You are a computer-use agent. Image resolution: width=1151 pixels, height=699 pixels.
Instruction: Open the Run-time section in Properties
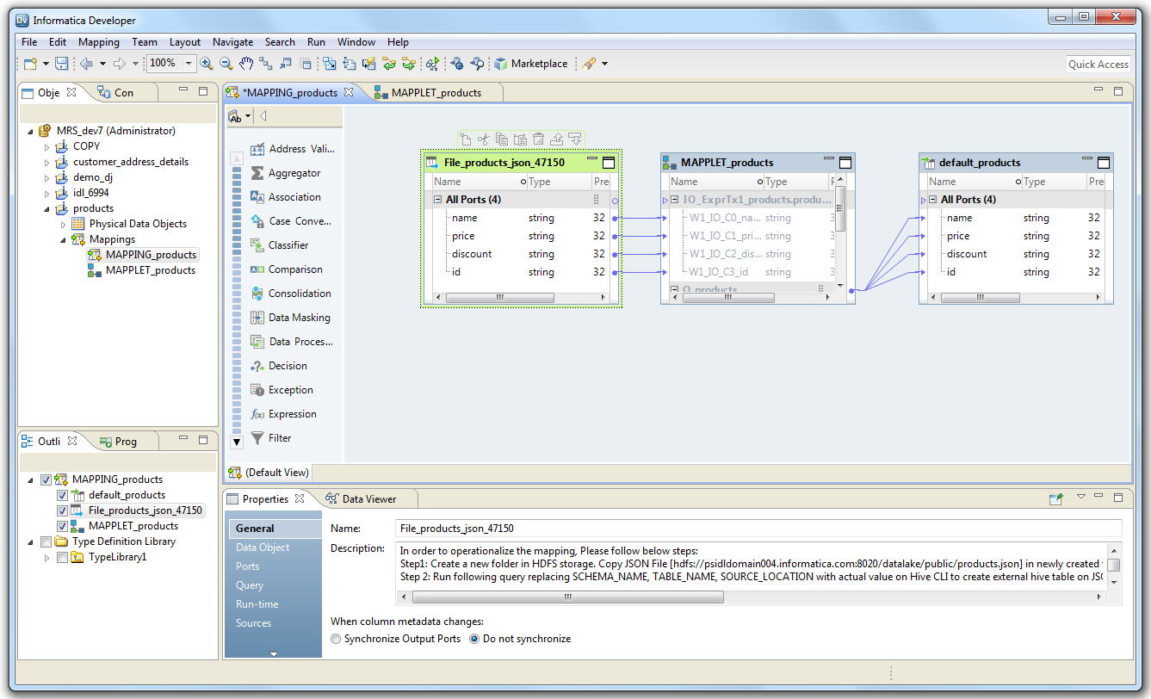tap(257, 604)
